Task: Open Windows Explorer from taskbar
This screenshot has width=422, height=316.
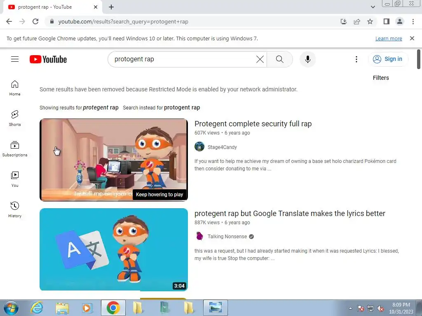Action: tap(62, 308)
